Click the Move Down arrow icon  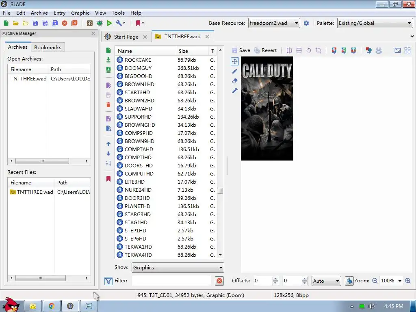click(108, 153)
